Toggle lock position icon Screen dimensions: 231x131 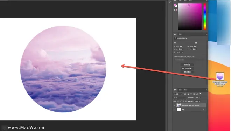183,101
